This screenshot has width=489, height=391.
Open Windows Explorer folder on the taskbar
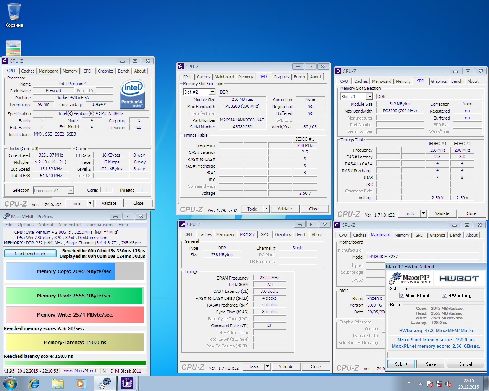coord(58,383)
